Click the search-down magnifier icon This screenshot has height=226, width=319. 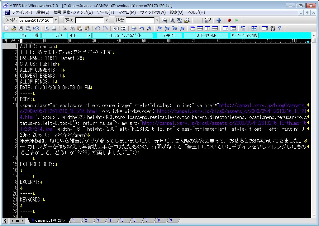[x=164, y=20]
